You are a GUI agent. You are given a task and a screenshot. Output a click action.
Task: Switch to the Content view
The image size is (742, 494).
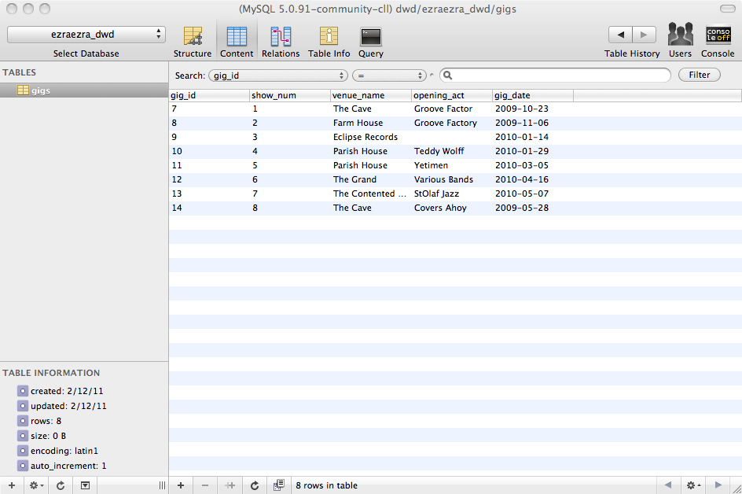coord(237,42)
